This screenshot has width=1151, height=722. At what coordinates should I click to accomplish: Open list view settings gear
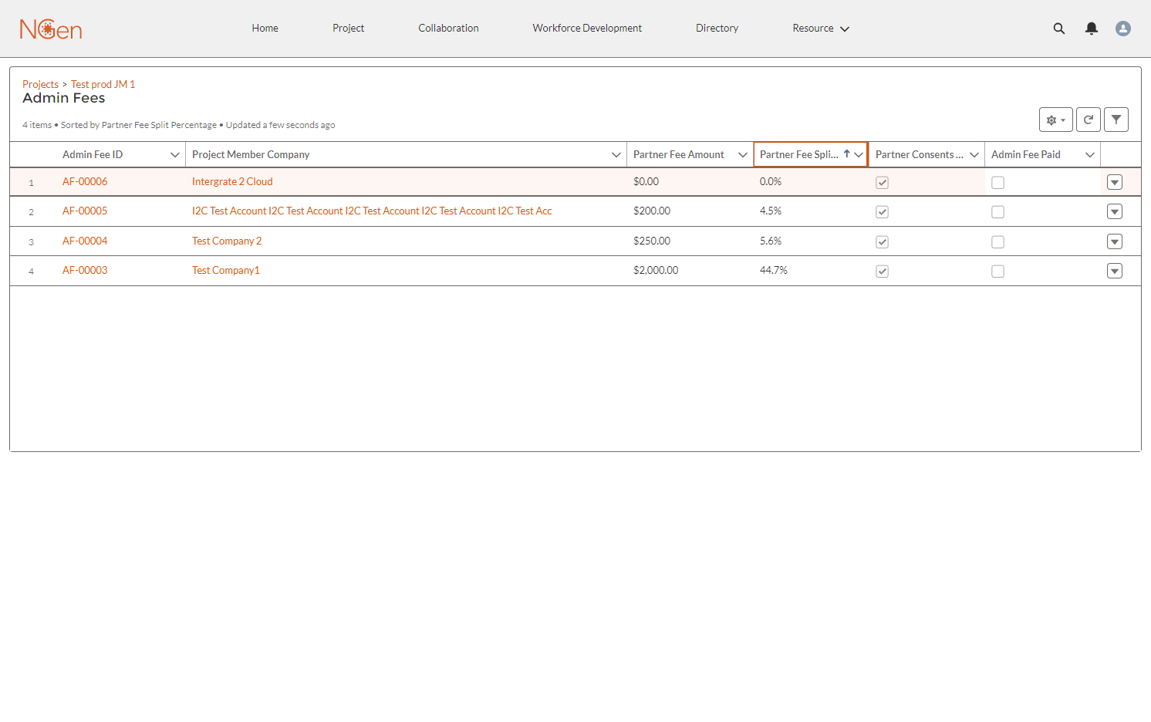1056,120
